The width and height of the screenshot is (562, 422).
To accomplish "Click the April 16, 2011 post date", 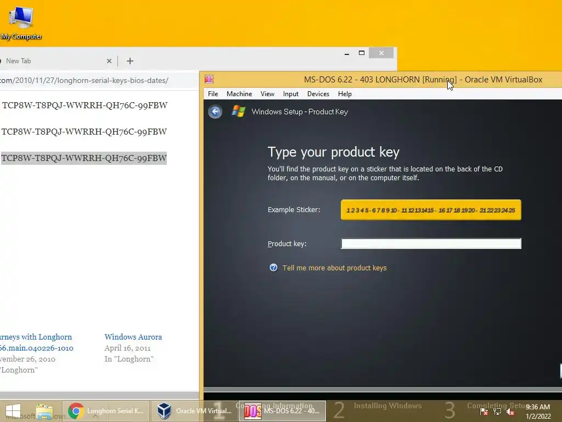I will click(127, 348).
